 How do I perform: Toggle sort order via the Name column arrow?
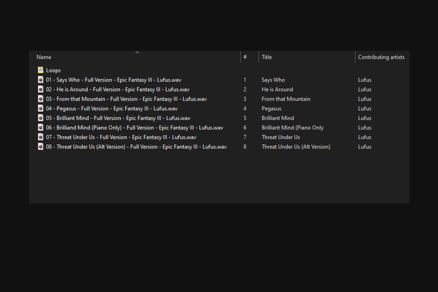(x=137, y=53)
